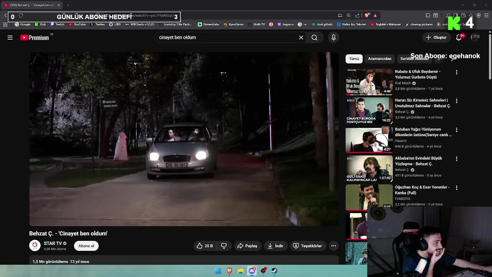Screen dimensions: 492x277
Task: Open StreamLabs bookmark
Action: 209,24
